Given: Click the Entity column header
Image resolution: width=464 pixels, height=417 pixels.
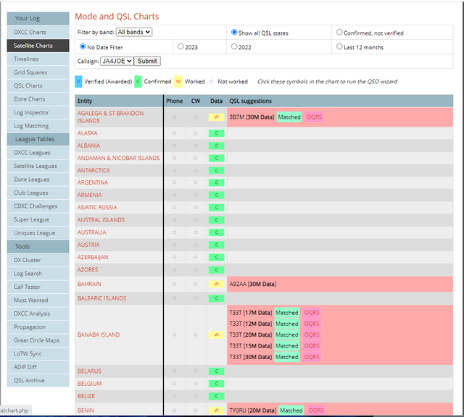Looking at the screenshot, I should point(119,101).
